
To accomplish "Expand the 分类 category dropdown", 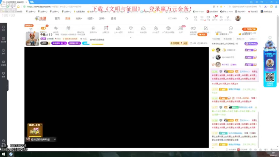I will click(x=79, y=18).
